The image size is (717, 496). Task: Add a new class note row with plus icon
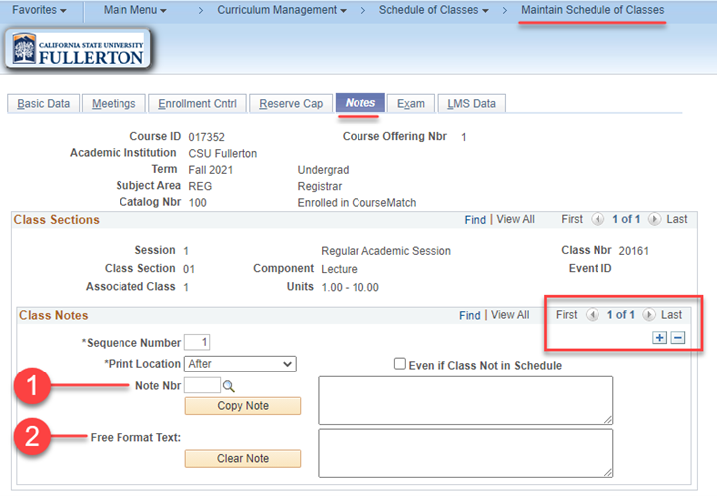tap(659, 338)
